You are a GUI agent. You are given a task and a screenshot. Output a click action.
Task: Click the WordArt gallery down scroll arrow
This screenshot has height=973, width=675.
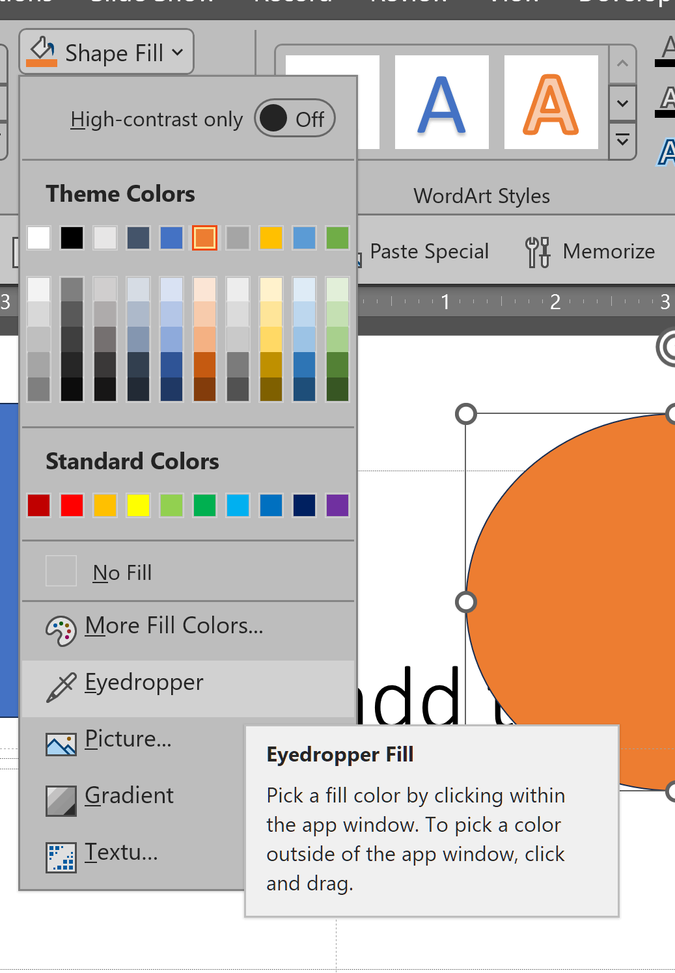pyautogui.click(x=622, y=104)
